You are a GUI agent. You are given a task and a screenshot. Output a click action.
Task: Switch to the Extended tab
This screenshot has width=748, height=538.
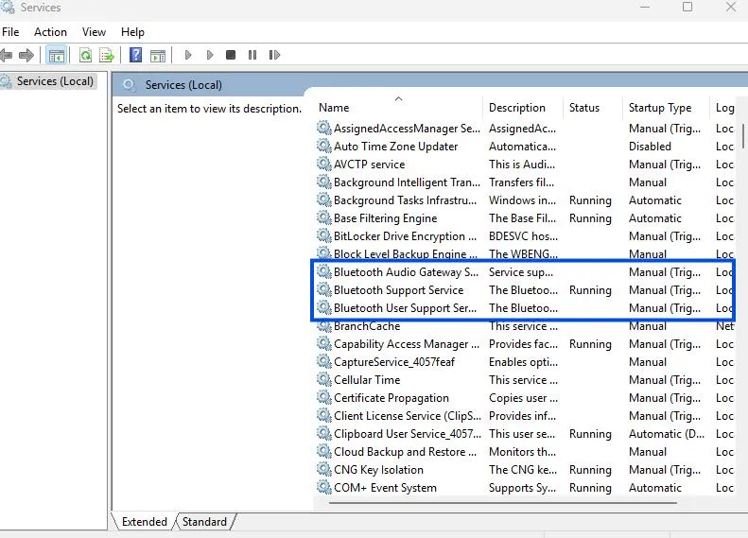click(144, 522)
